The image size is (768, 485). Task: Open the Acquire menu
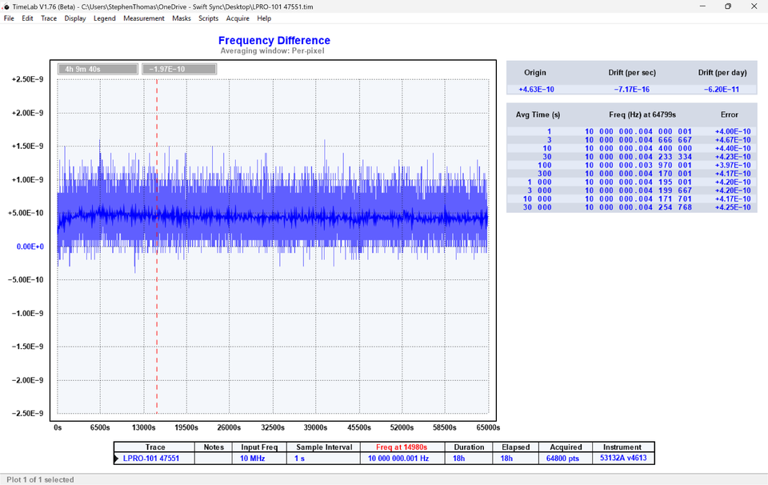pos(238,18)
